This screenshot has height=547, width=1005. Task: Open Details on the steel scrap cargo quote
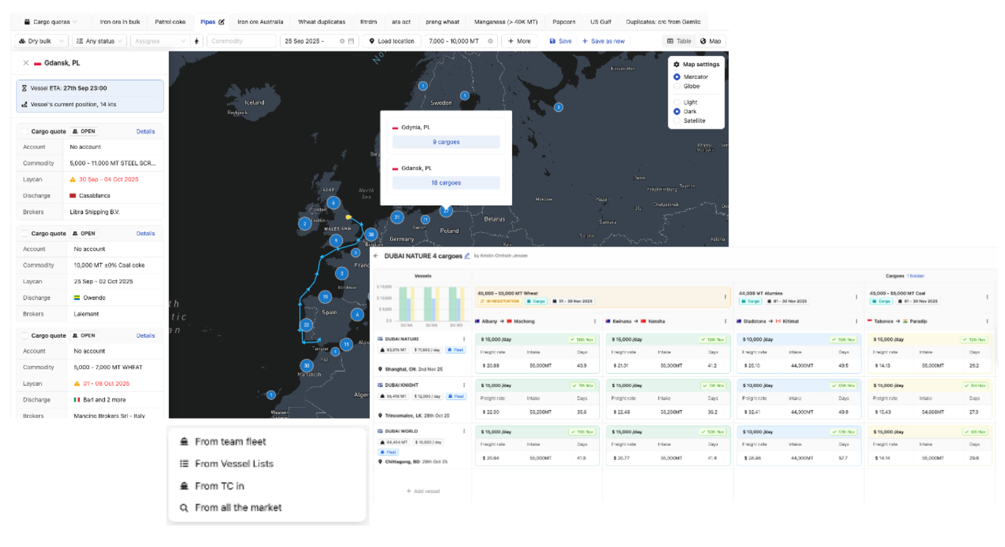146,131
